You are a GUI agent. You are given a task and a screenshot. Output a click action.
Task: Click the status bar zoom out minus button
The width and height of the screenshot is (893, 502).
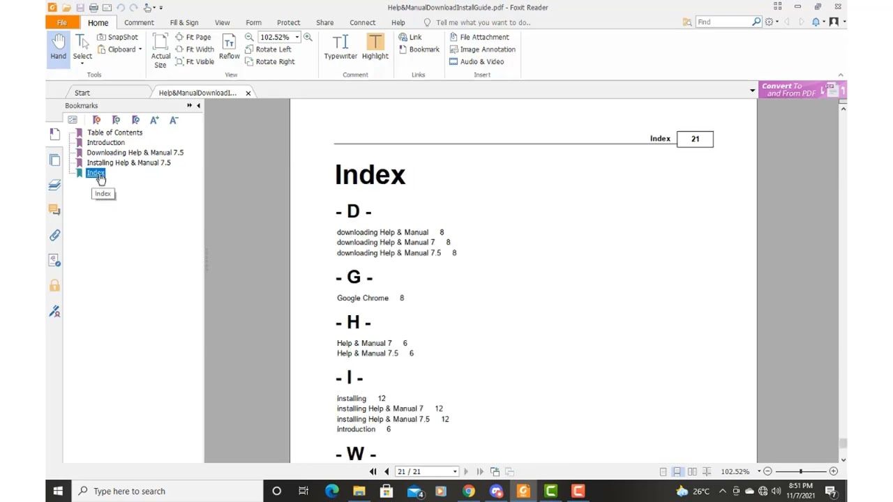(767, 472)
